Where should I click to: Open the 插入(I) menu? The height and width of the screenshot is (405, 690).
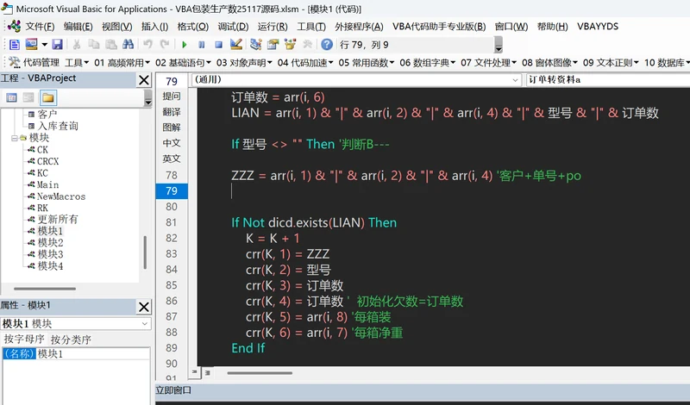point(154,27)
